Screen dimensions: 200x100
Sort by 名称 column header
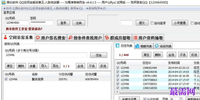pyautogui.click(x=44, y=74)
